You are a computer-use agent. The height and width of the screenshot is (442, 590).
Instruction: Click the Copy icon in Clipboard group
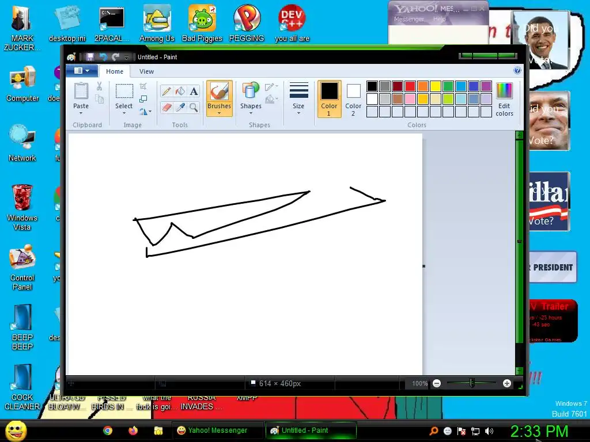coord(99,99)
